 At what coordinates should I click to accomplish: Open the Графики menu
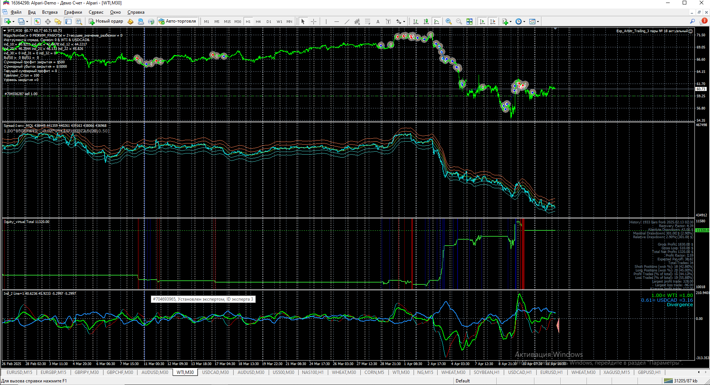pyautogui.click(x=73, y=12)
